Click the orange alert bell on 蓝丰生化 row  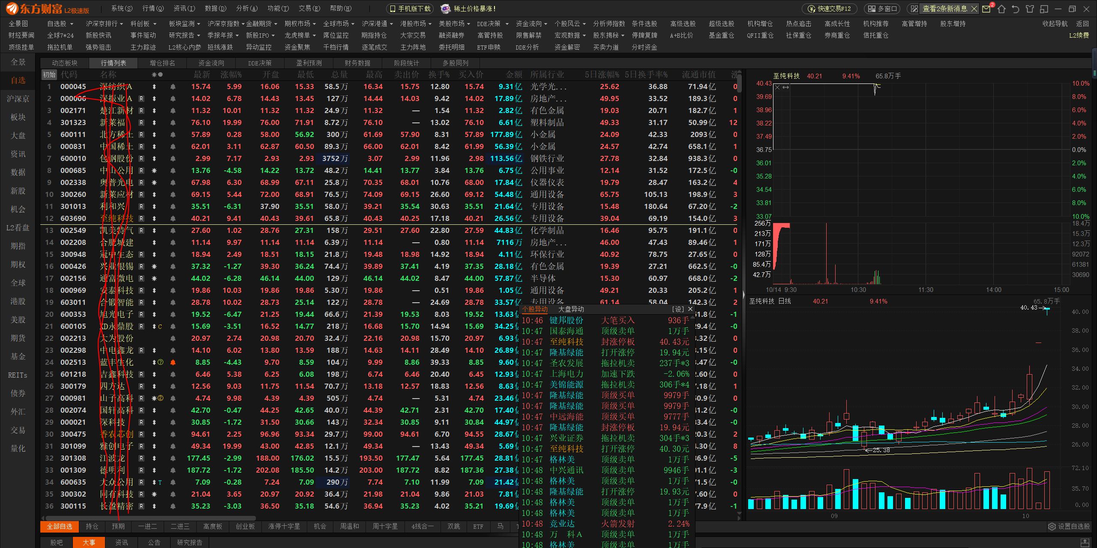coord(173,362)
